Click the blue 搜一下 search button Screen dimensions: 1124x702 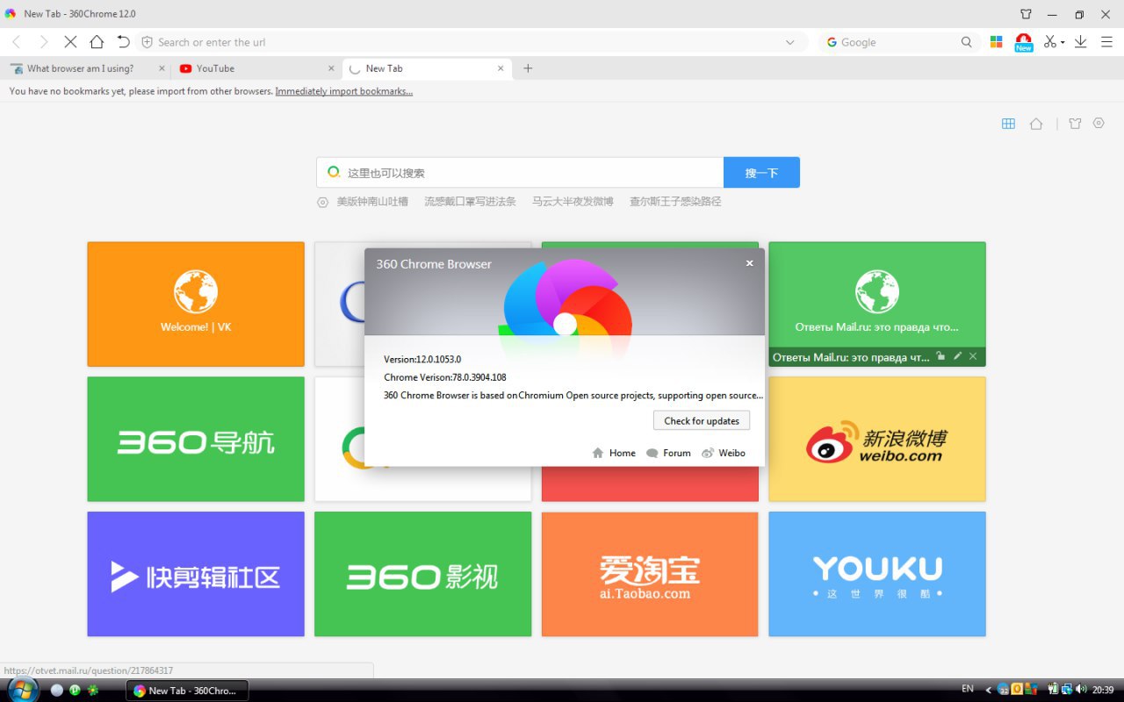[x=761, y=173]
